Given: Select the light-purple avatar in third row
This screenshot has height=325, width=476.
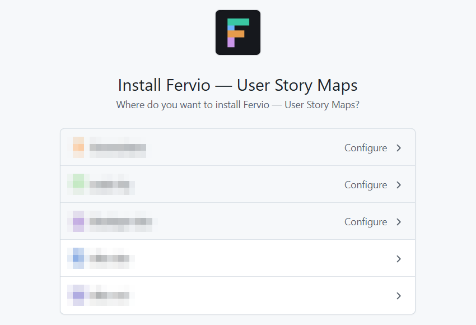Looking at the screenshot, I should tap(78, 221).
